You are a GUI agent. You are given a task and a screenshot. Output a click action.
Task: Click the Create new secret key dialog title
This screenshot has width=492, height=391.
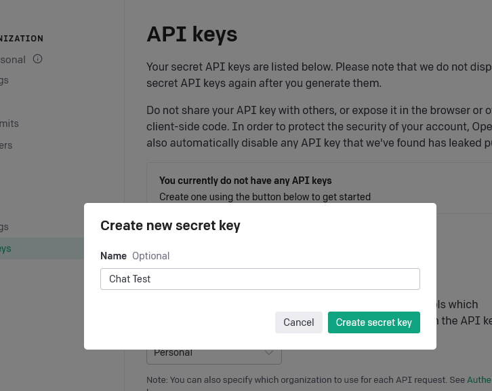pos(170,225)
